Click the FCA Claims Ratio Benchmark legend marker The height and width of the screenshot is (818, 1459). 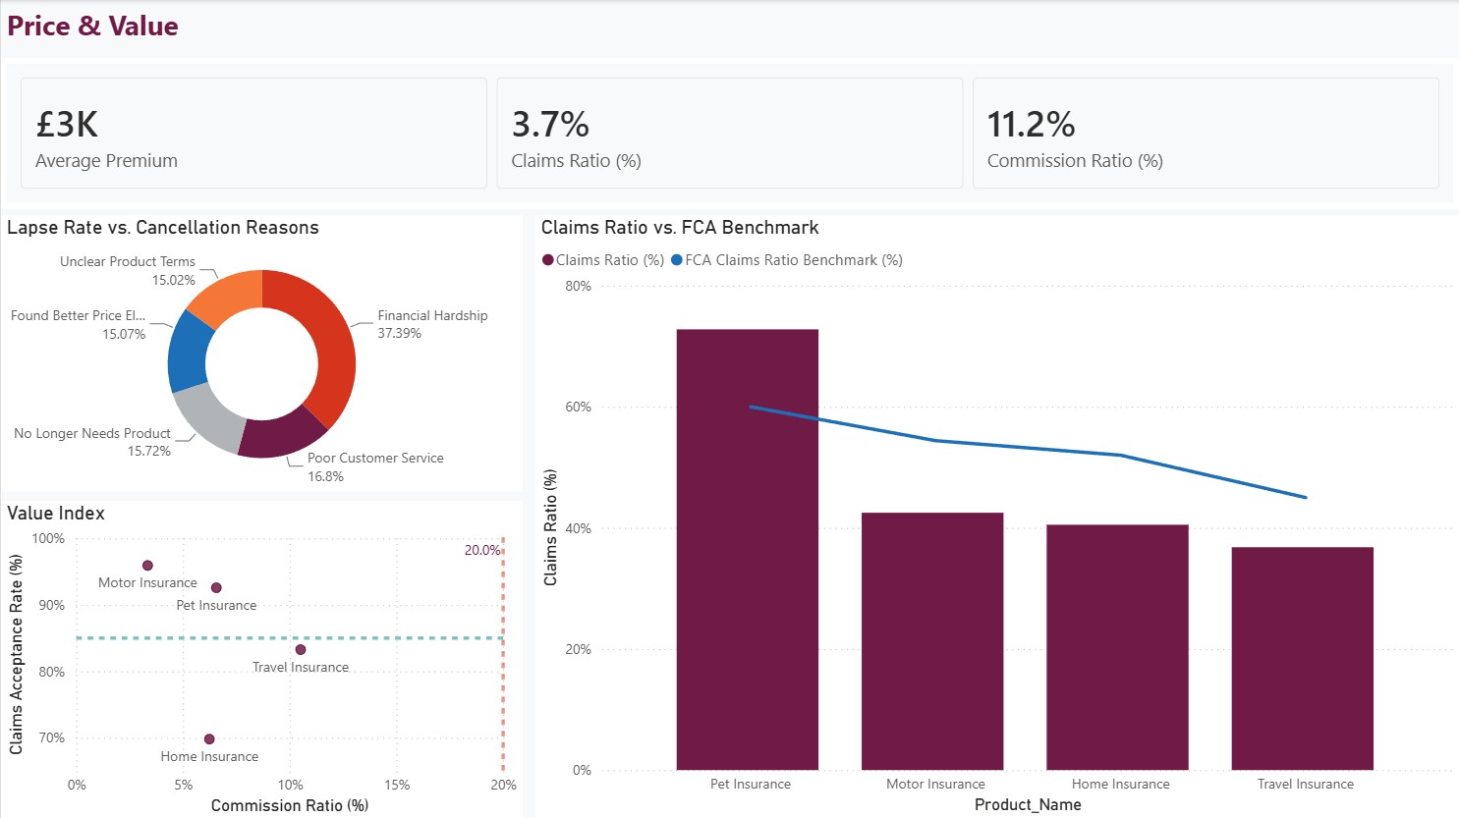pos(677,260)
